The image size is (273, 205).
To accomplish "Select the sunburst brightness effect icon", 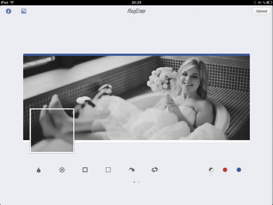I will tap(62, 170).
